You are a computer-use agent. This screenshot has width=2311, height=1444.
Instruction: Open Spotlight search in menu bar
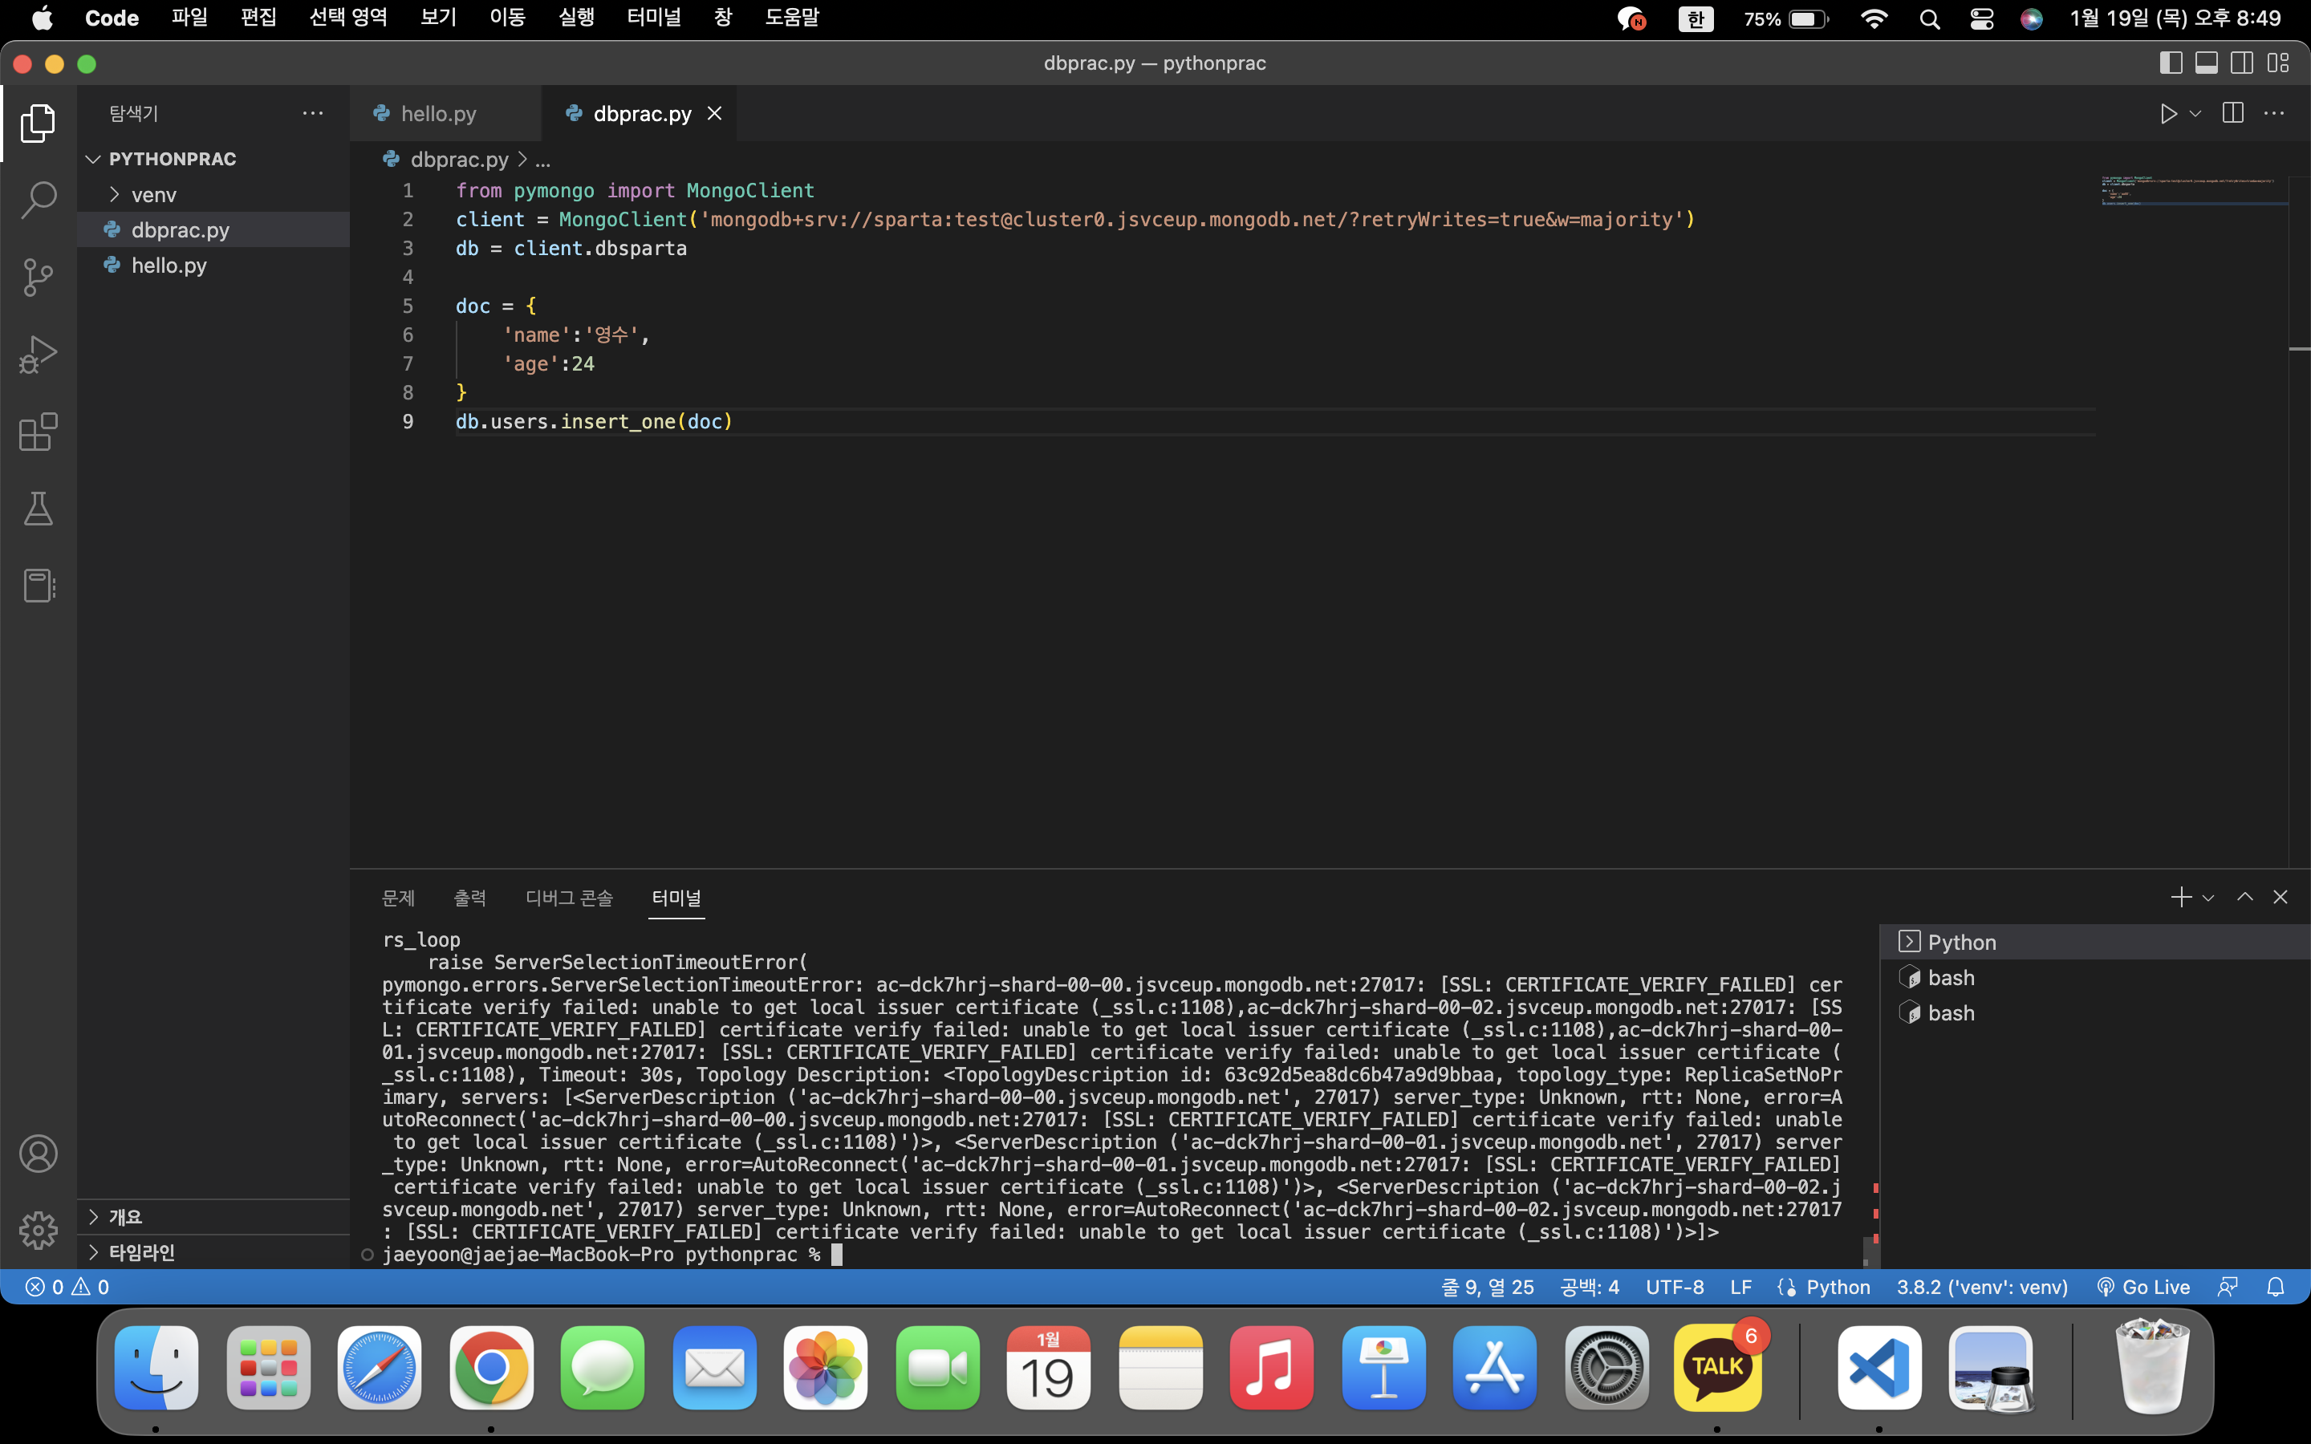tap(1930, 19)
